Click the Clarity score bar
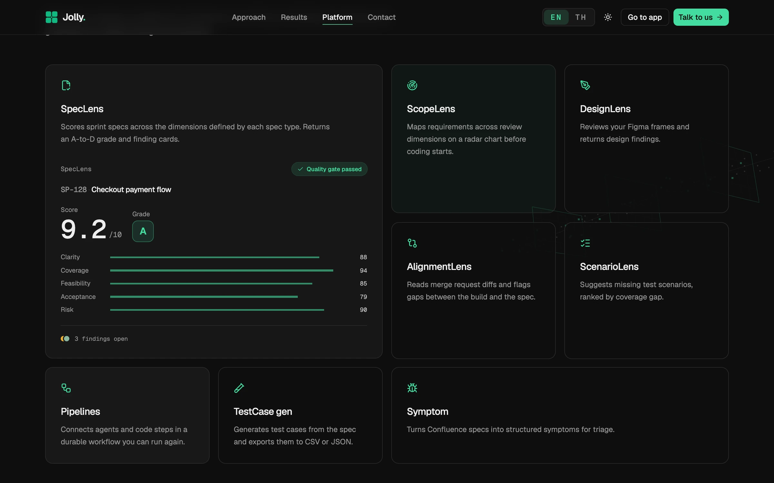Screen dimensions: 774x483 pos(214,257)
